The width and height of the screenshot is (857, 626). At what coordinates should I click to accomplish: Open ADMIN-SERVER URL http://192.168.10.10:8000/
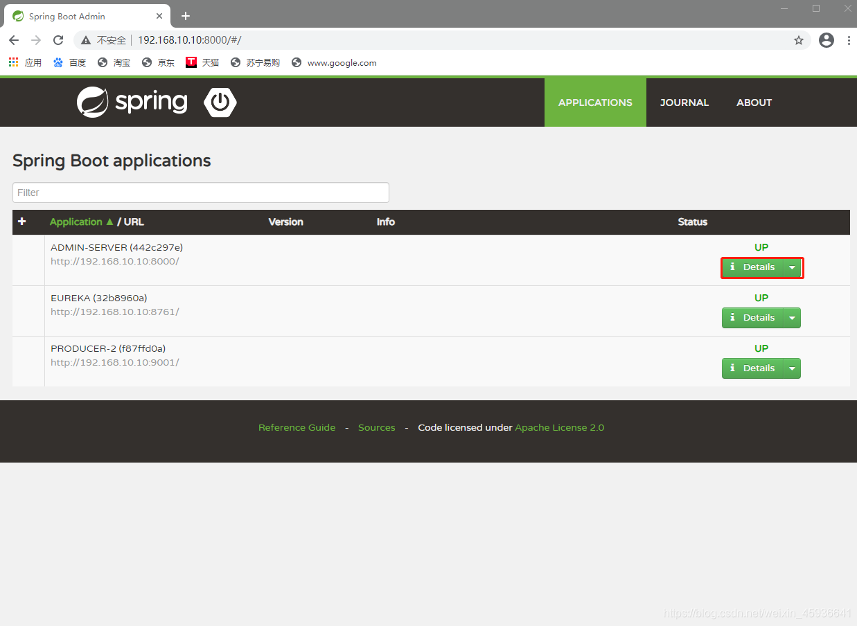tap(115, 261)
